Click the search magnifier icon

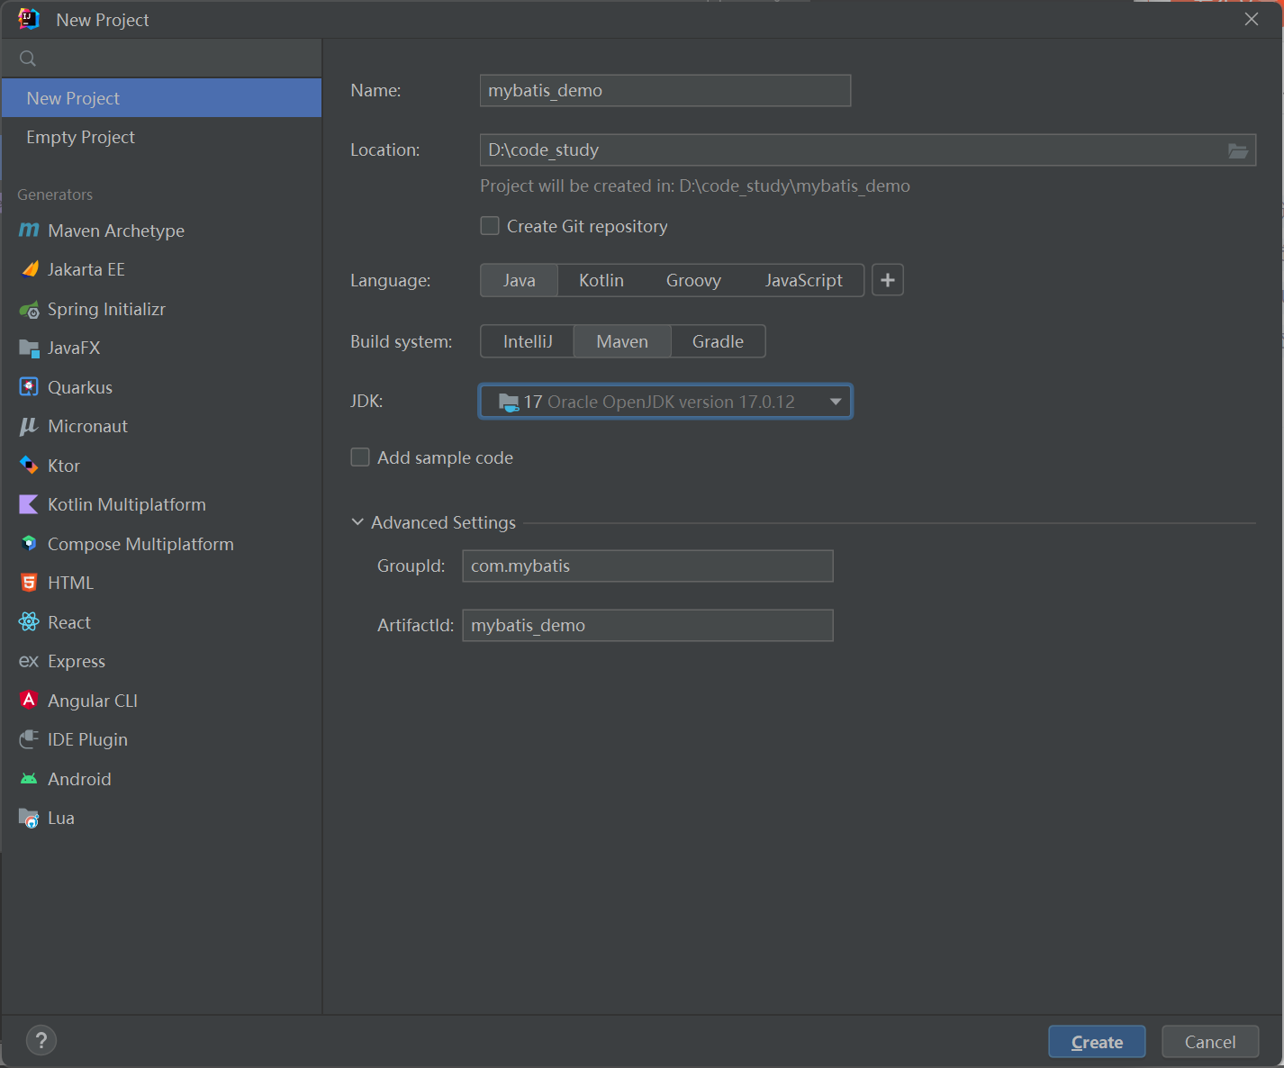[x=28, y=59]
